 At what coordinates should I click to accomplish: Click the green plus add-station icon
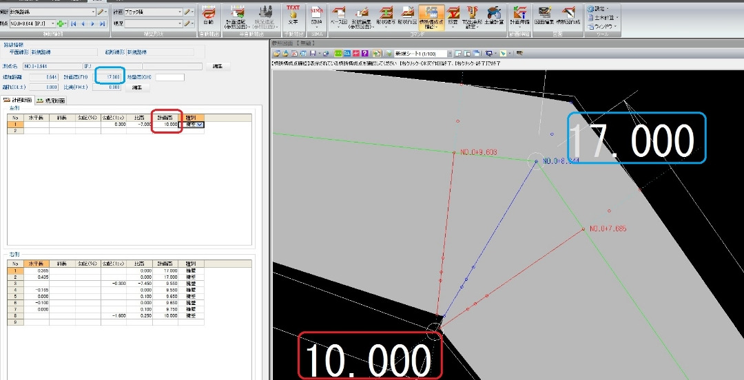[60, 23]
